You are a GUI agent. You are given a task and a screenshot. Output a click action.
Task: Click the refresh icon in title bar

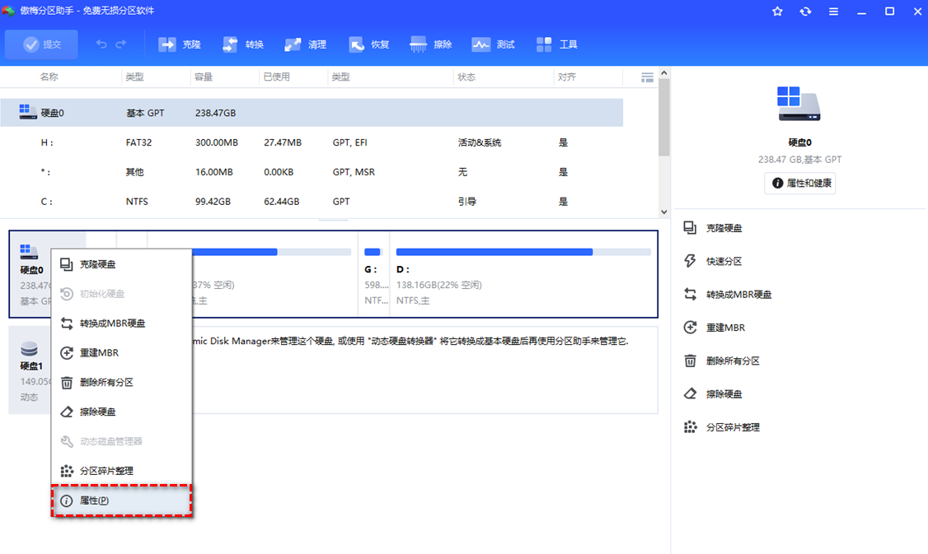(x=805, y=12)
